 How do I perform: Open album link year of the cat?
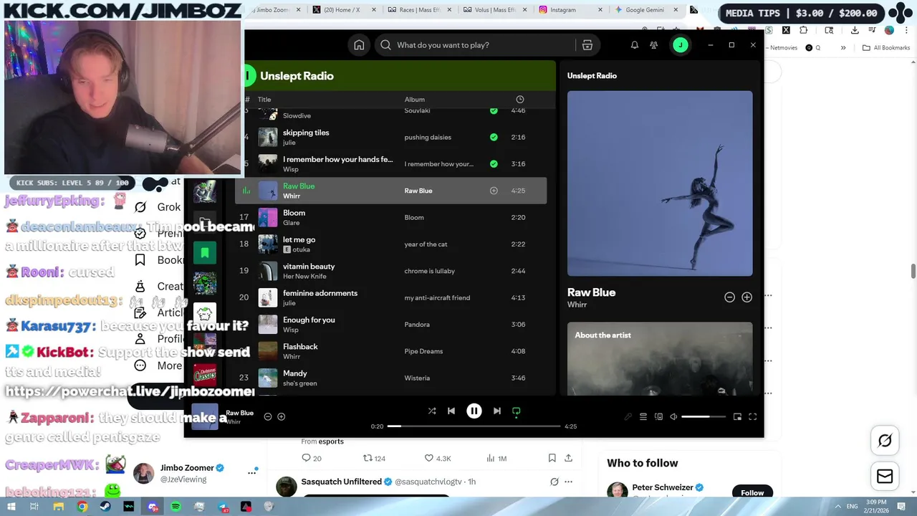(426, 244)
